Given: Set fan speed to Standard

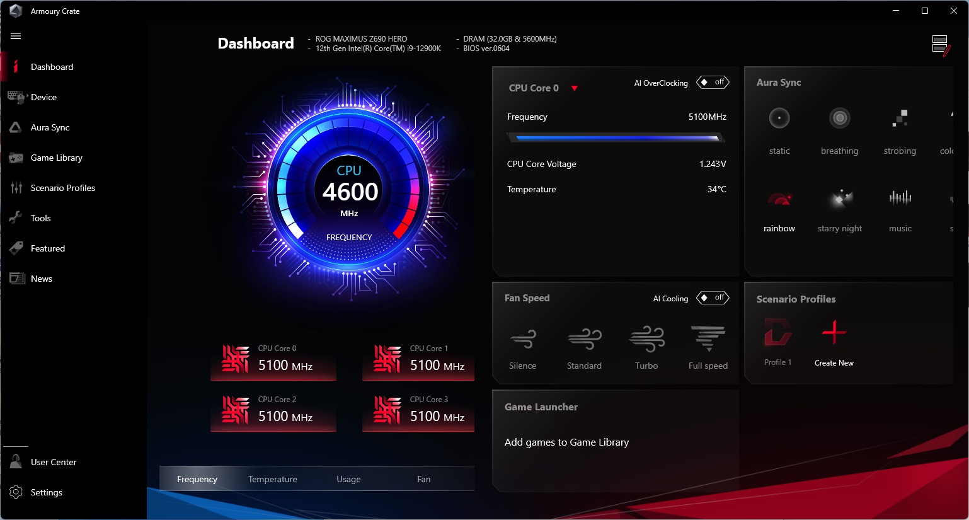Looking at the screenshot, I should 585,339.
